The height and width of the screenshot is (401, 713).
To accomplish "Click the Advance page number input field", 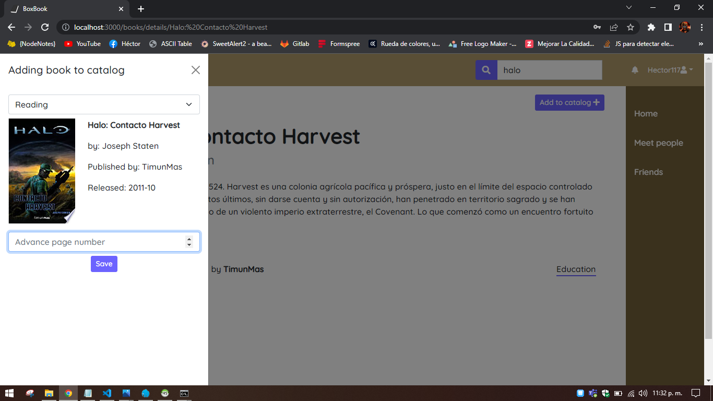I will [104, 242].
